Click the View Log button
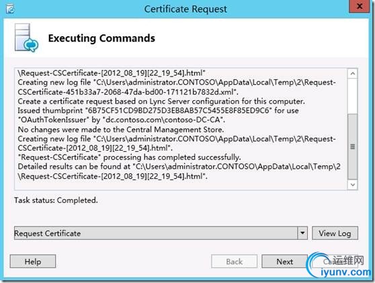This screenshot has width=375, height=283. click(x=335, y=233)
